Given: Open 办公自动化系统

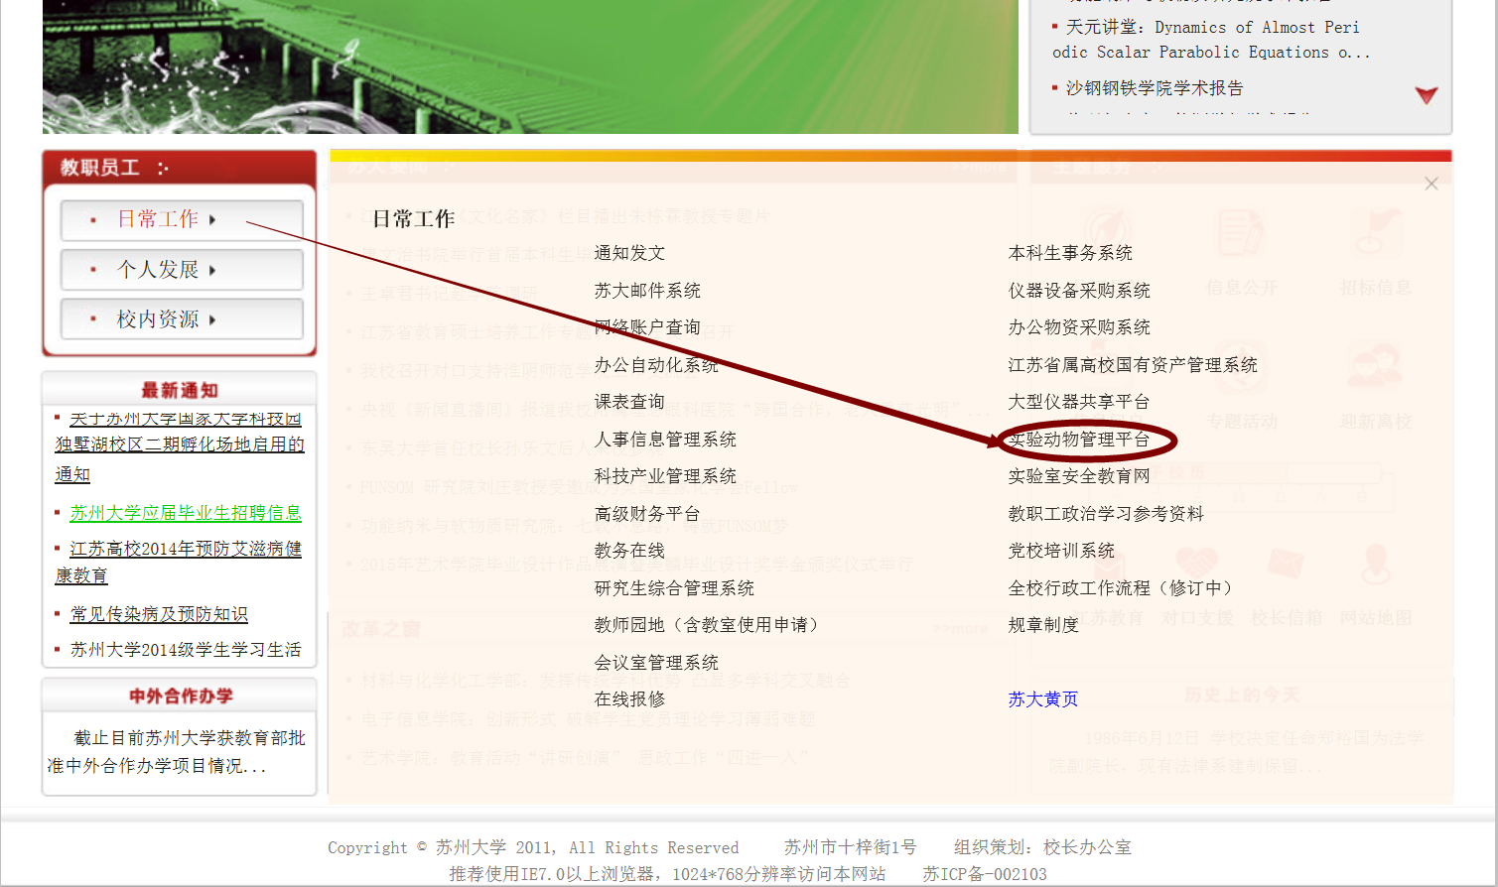Looking at the screenshot, I should tap(656, 365).
